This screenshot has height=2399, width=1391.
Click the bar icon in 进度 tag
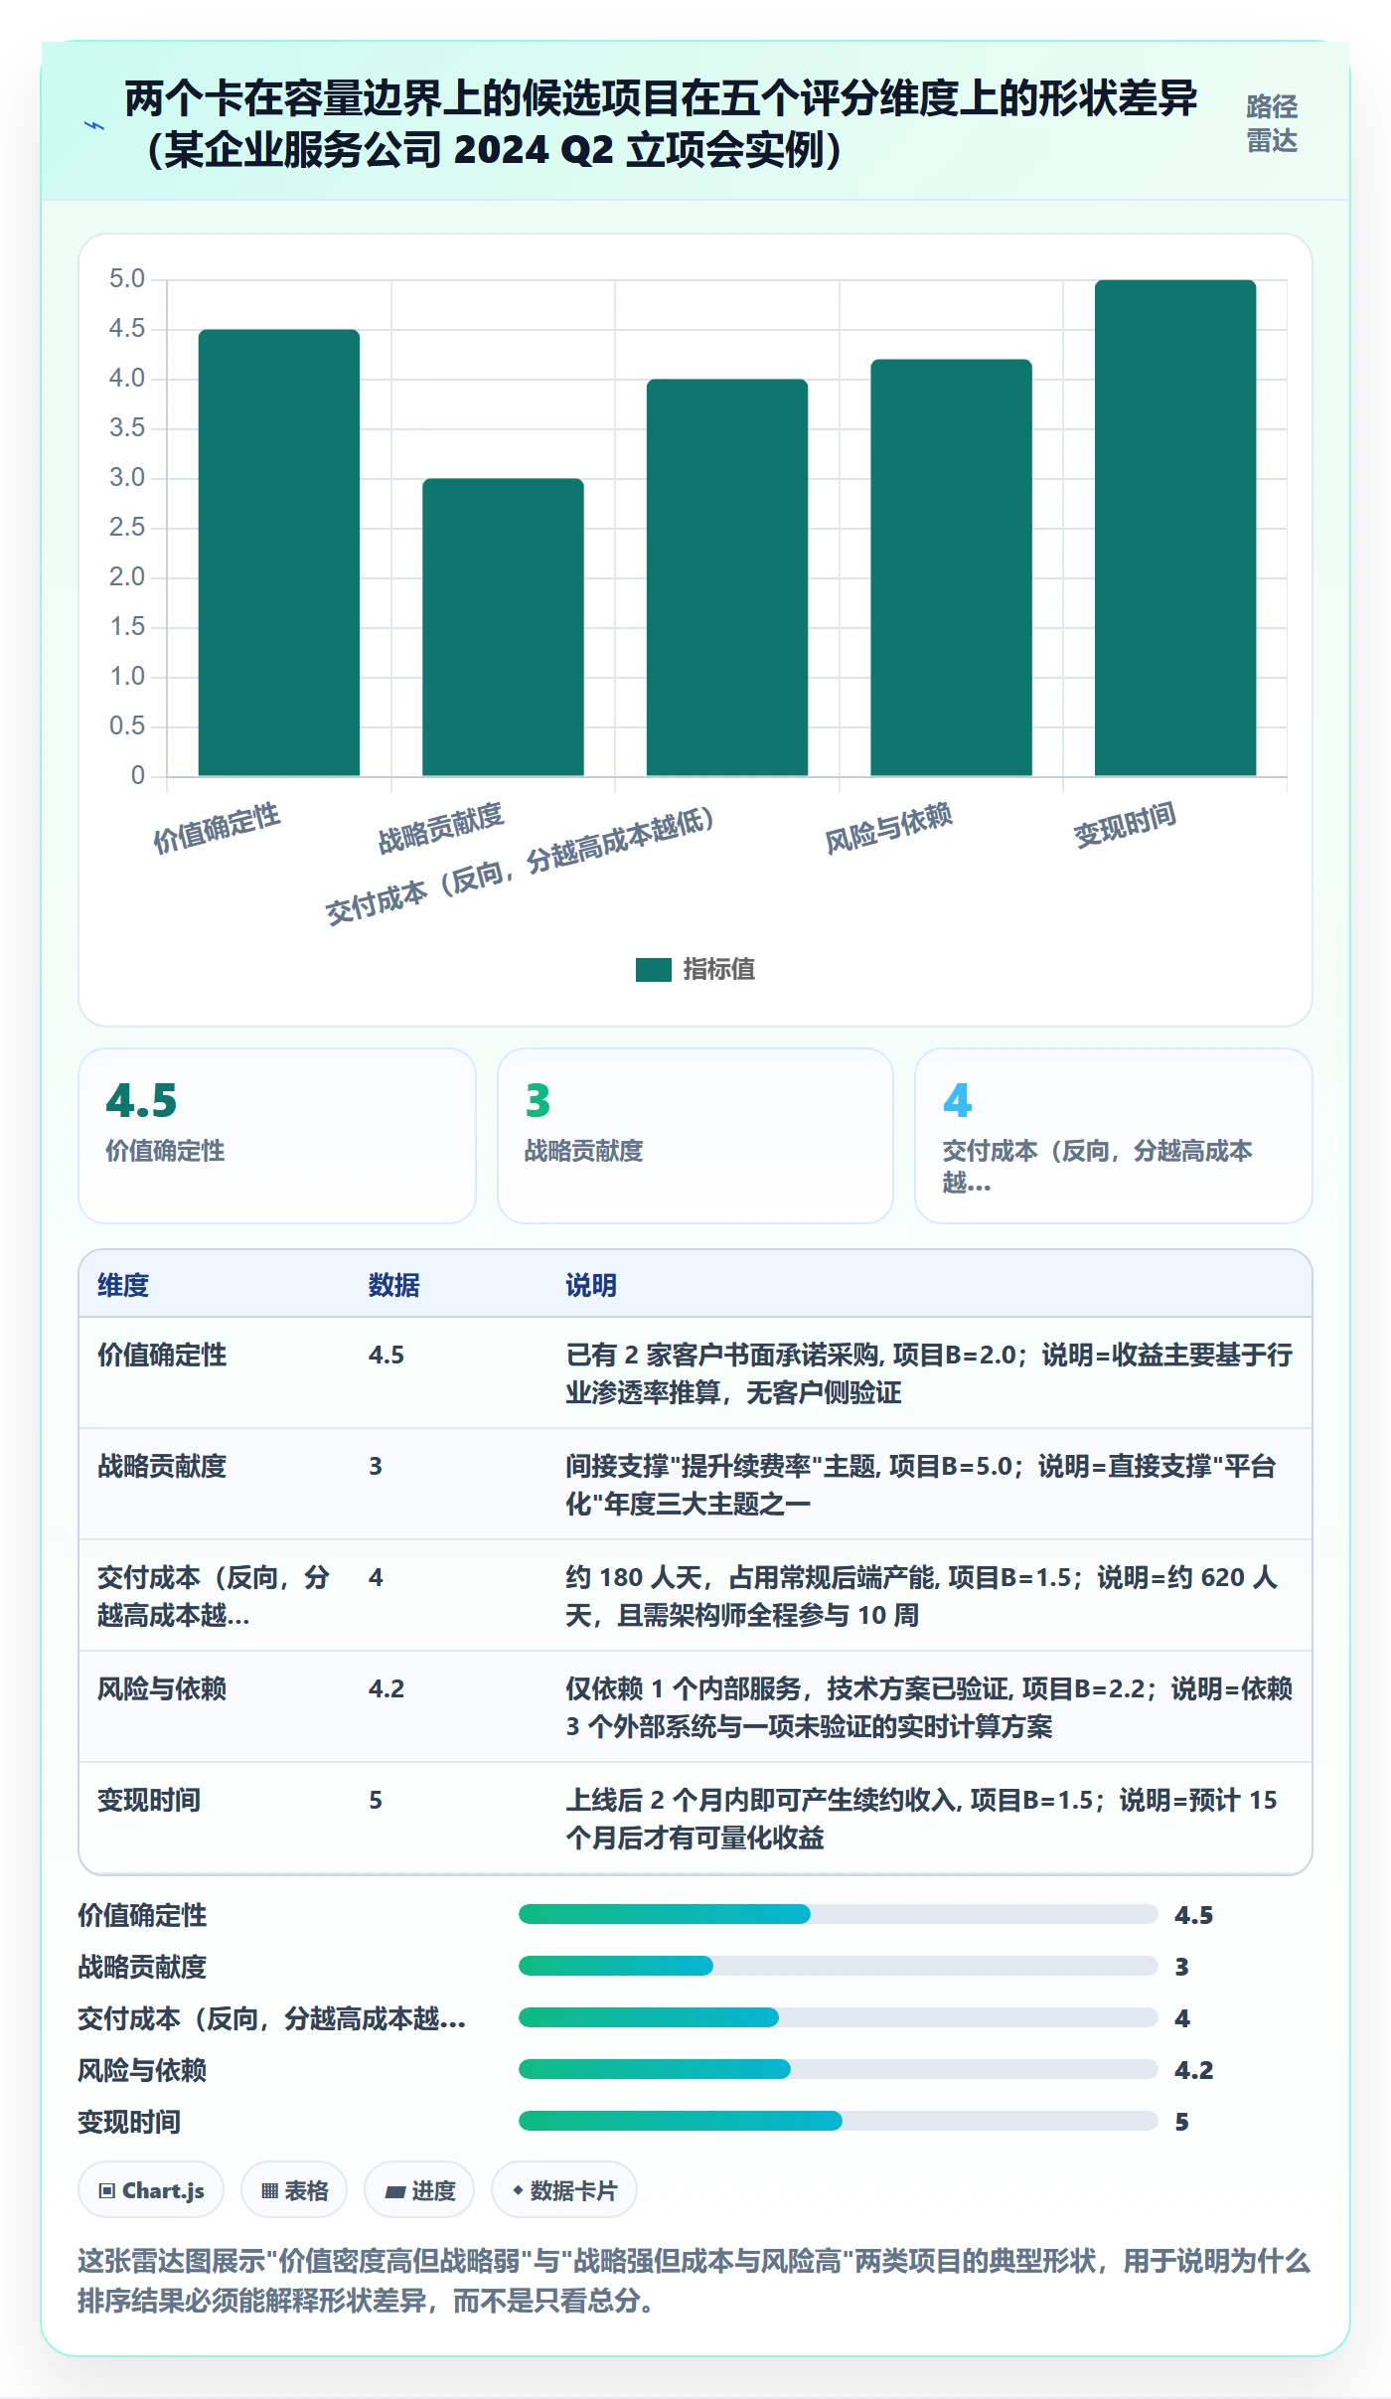click(394, 2191)
